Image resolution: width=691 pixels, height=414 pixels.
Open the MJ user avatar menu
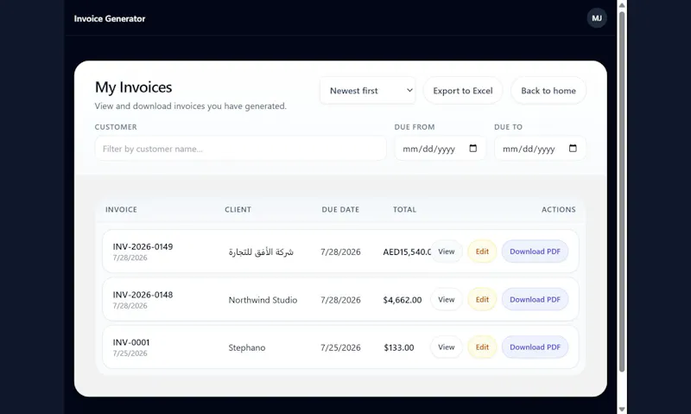(597, 18)
